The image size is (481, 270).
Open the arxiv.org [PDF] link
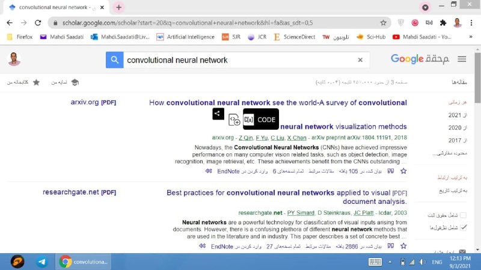tap(93, 102)
